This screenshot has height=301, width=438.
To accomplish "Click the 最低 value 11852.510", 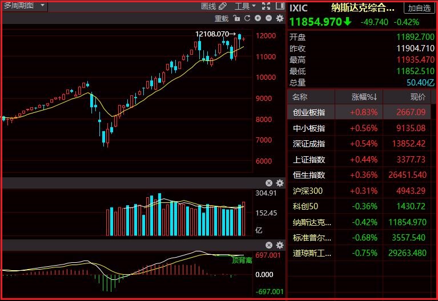I will point(415,71).
